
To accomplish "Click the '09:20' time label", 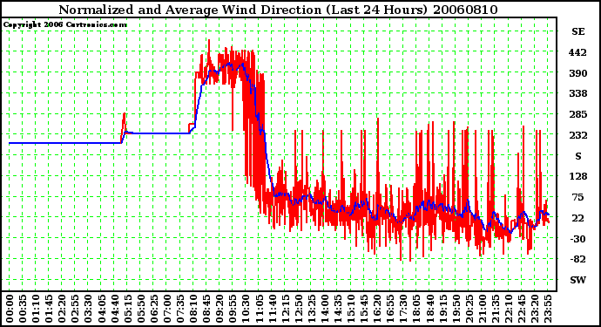I will point(219,309).
